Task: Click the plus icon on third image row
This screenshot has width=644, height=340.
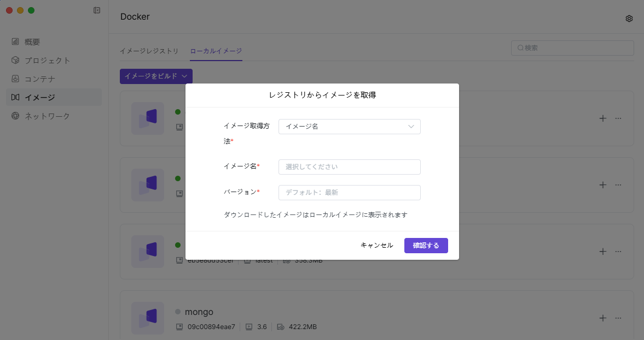Action: coord(602,252)
